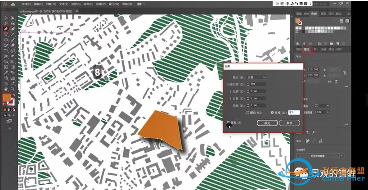Click the Home icon beside Ai logo
The height and width of the screenshot is (190, 368).
click(x=13, y=4)
